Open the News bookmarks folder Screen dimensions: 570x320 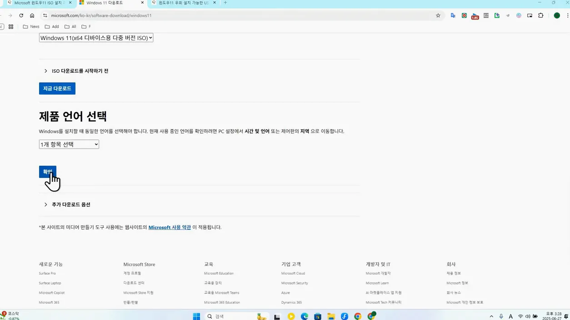(x=31, y=26)
